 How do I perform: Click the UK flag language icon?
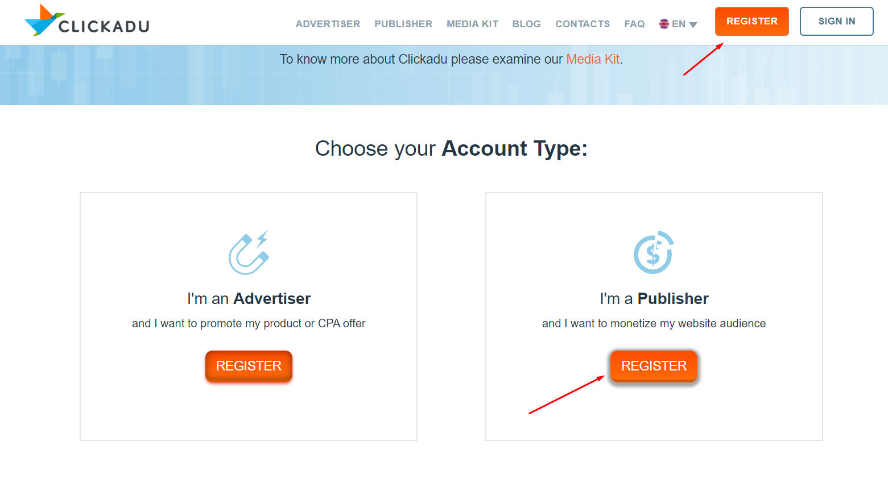click(664, 24)
